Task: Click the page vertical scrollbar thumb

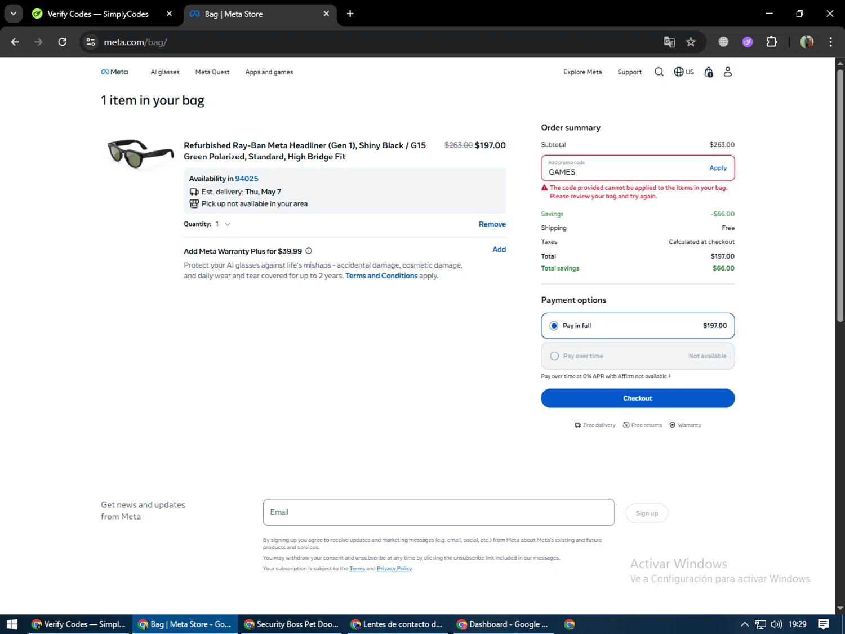Action: 840,194
